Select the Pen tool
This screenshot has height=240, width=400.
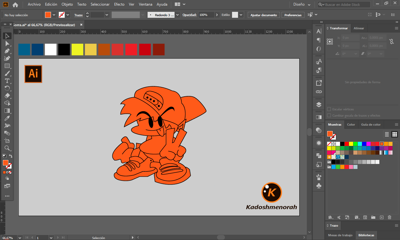(7, 51)
